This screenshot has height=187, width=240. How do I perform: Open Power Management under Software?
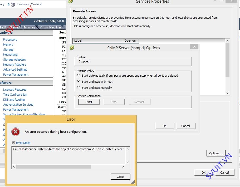(16, 110)
